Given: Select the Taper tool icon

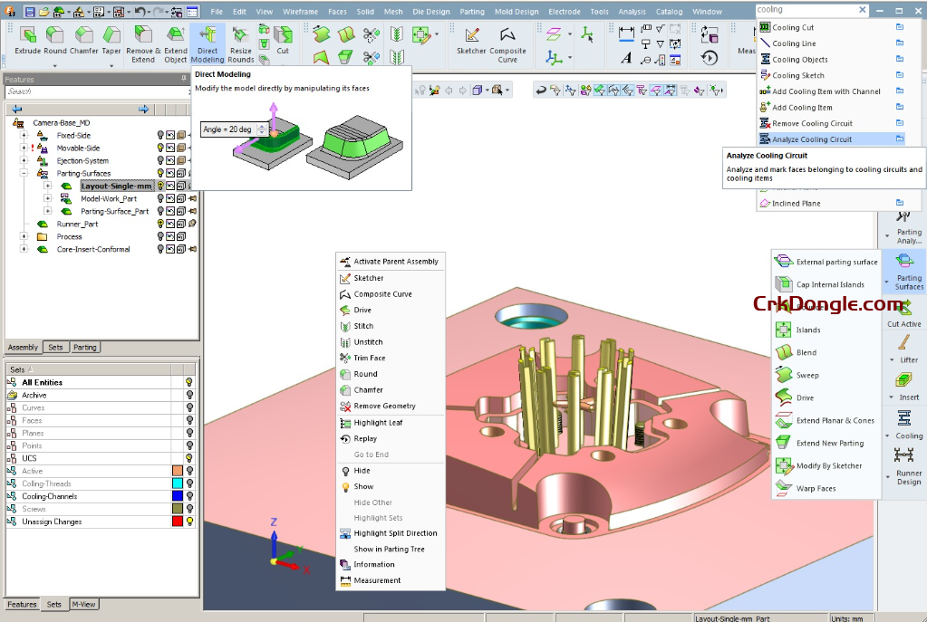Looking at the screenshot, I should pyautogui.click(x=111, y=36).
